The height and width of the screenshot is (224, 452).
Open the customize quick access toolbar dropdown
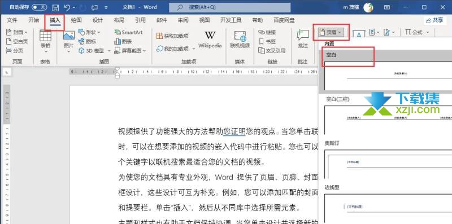point(106,8)
